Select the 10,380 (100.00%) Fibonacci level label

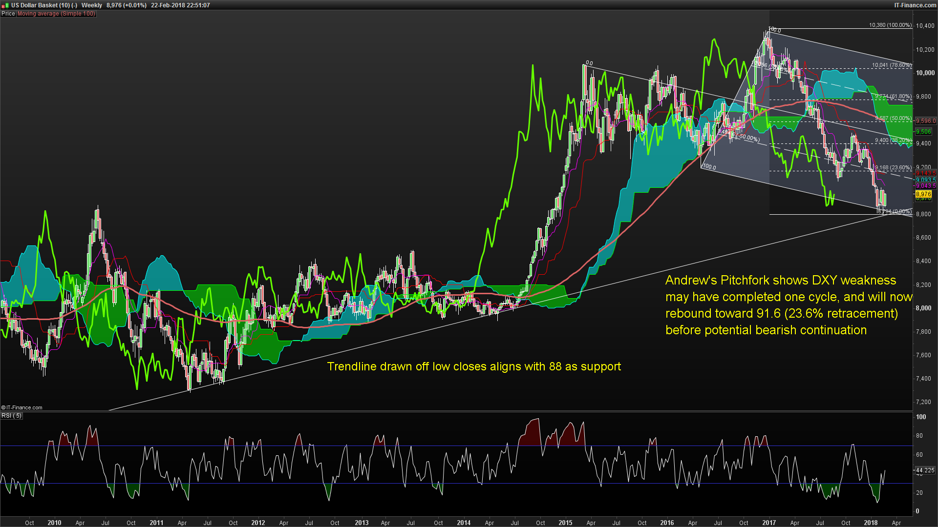coord(890,25)
